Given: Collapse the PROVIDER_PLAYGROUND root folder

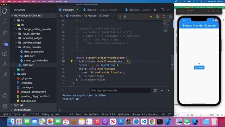Looking at the screenshot, I should (27, 16).
